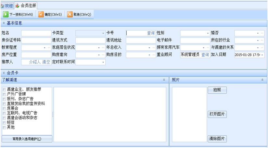Click the 姓名 input field
Image resolution: width=268 pixels, height=148 pixels.
36,33
